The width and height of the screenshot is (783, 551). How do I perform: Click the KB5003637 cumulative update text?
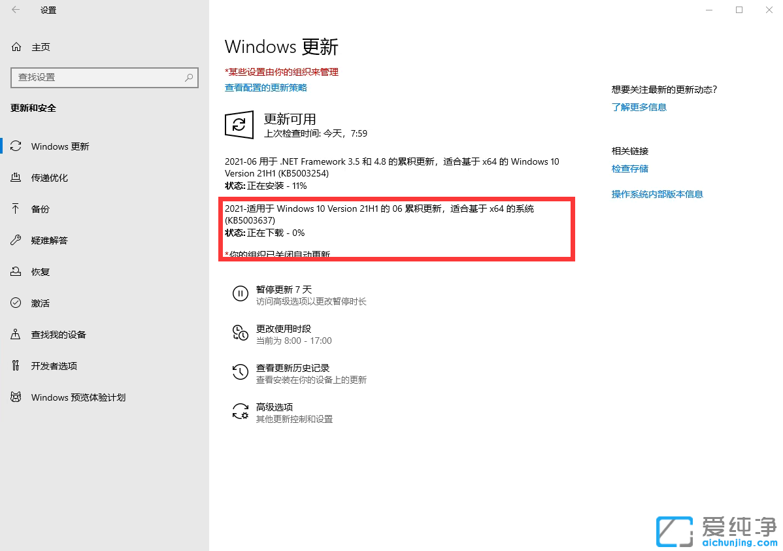379,214
